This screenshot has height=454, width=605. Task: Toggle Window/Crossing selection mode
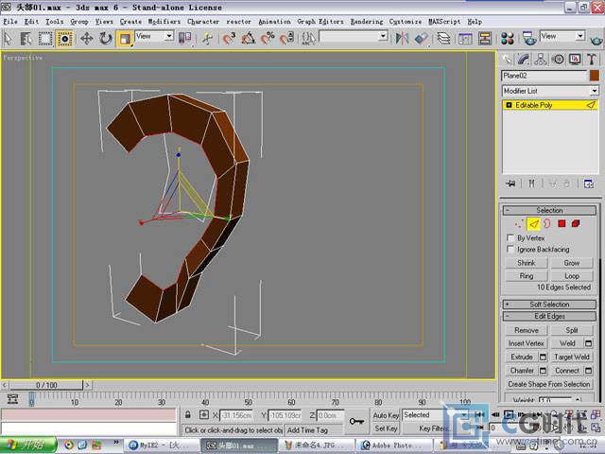[64, 38]
